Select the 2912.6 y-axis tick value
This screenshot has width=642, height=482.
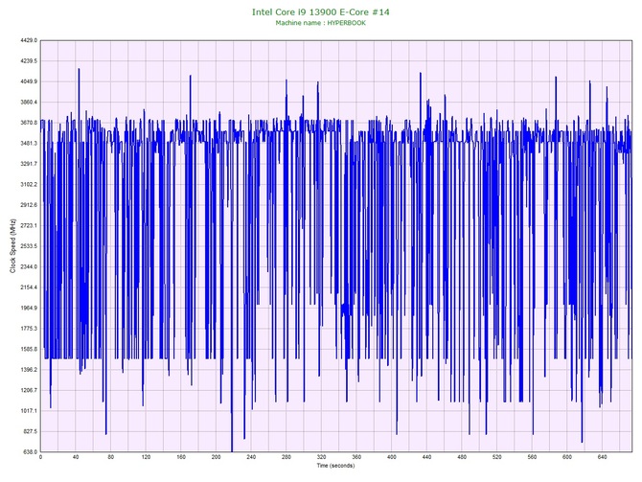28,205
